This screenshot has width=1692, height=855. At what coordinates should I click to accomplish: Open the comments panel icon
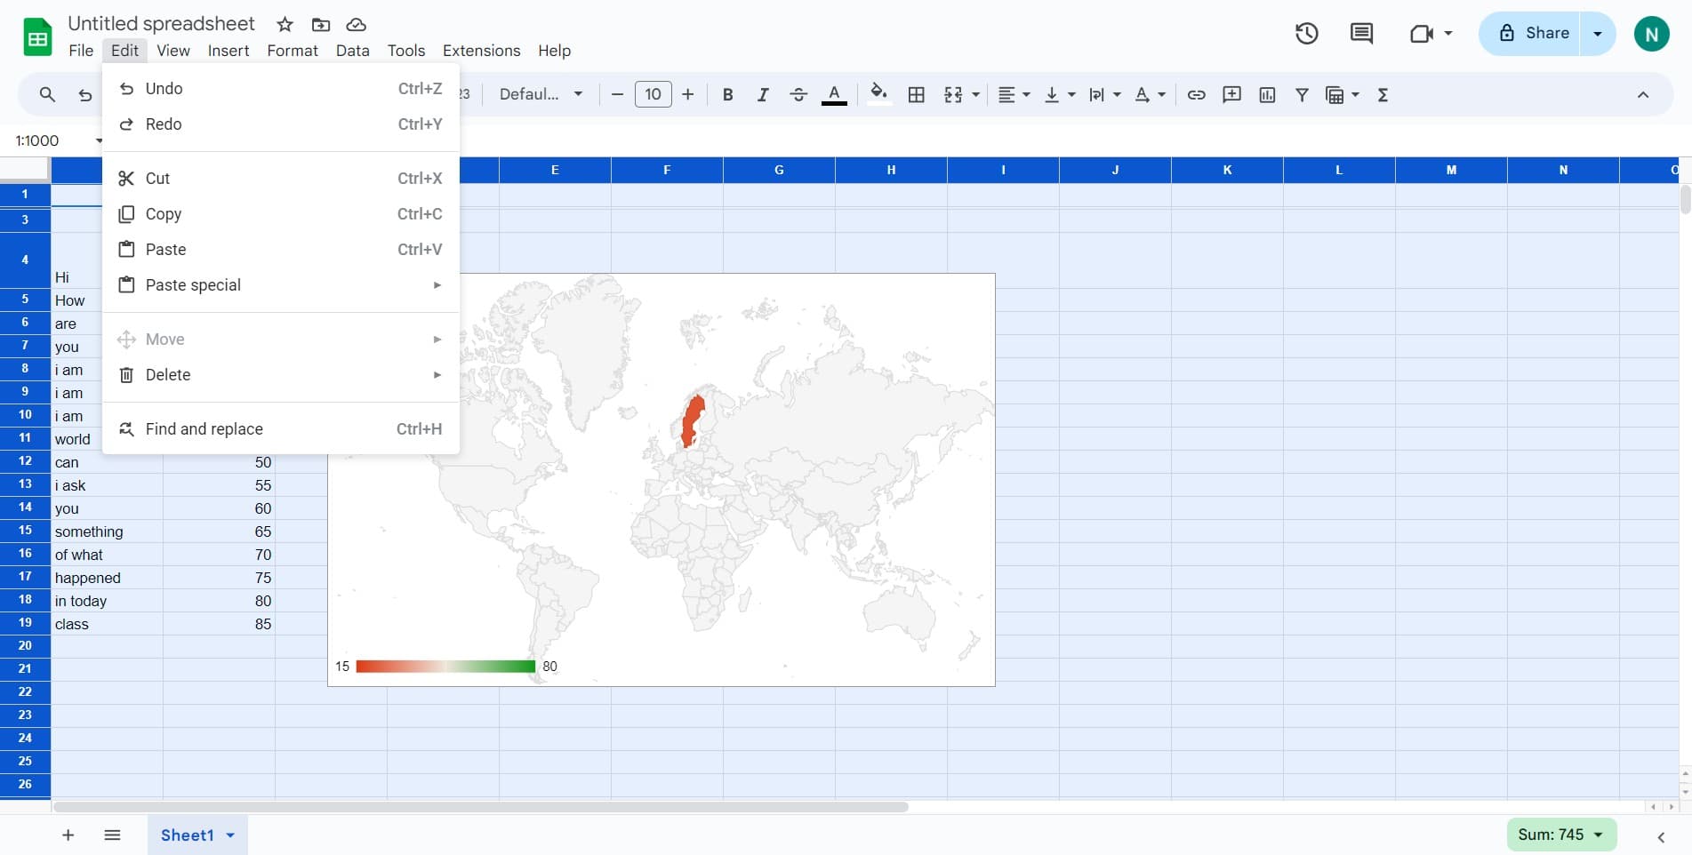[x=1360, y=34]
